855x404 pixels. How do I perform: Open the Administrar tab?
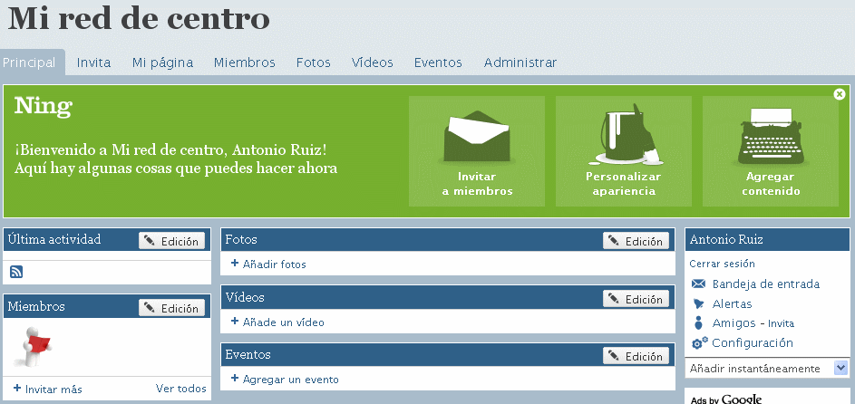[x=520, y=63]
